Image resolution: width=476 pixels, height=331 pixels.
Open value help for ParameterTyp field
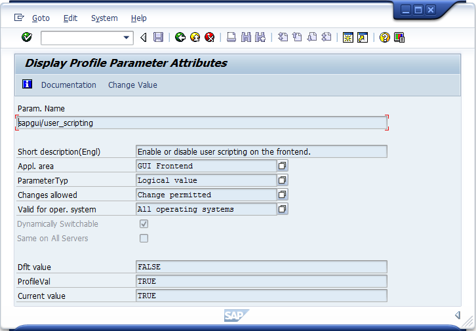click(x=283, y=180)
